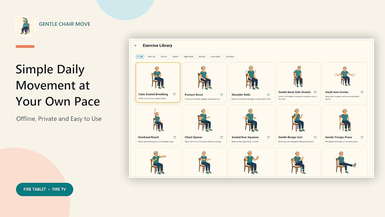This screenshot has height=217, width=385.
Task: Open the bottom-row extended-leg exercise illustration
Action: click(x=346, y=163)
